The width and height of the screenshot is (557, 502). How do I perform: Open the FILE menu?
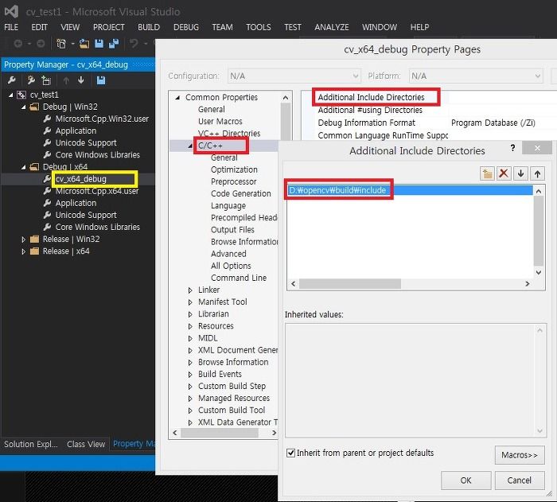11,27
